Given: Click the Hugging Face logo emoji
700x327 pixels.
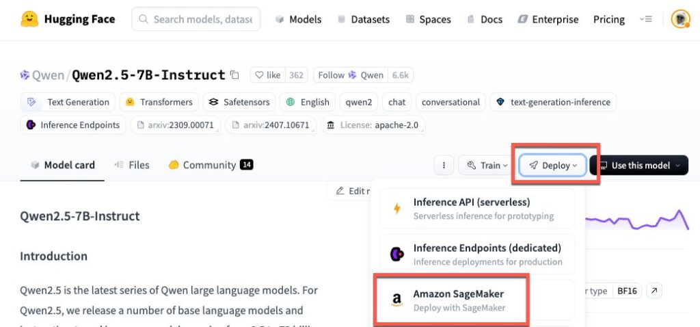Looking at the screenshot, I should pos(29,19).
